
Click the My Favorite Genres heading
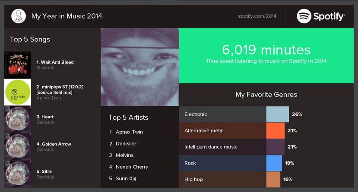click(266, 95)
